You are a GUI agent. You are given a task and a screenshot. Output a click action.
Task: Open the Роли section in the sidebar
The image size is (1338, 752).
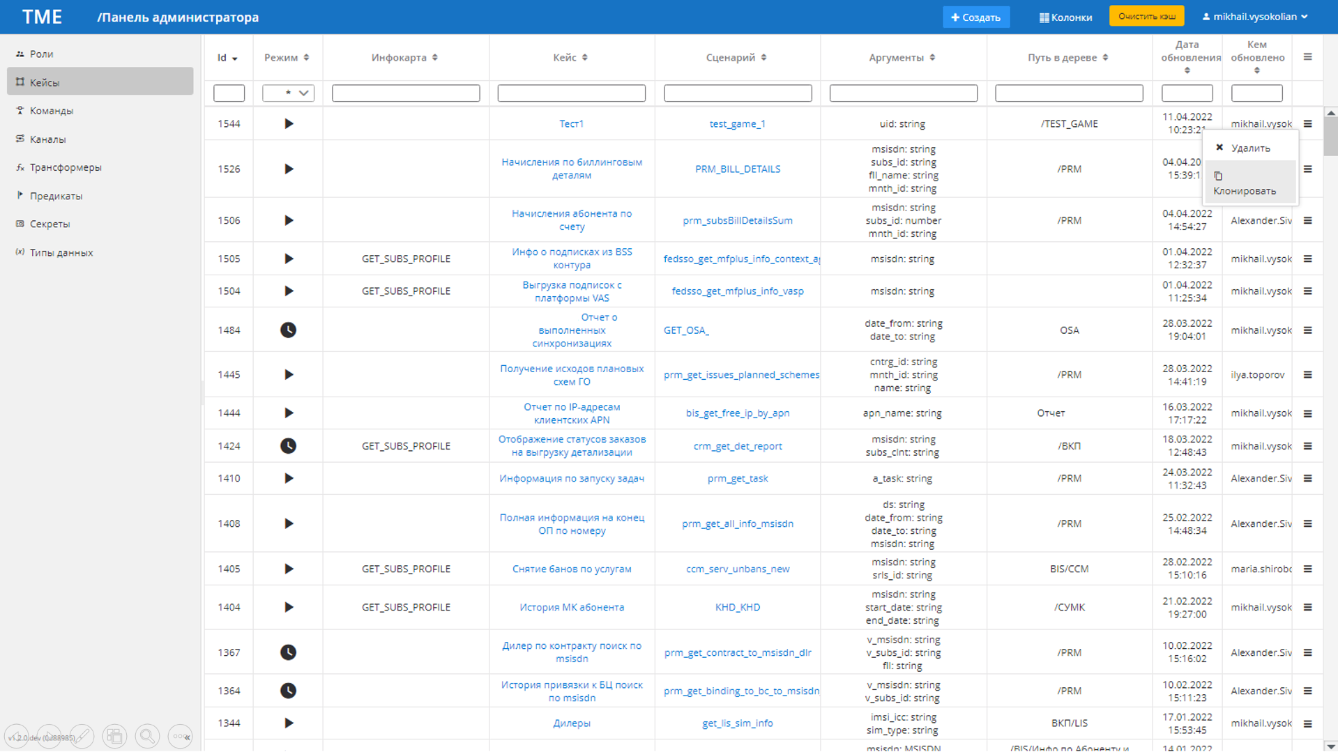pos(100,54)
